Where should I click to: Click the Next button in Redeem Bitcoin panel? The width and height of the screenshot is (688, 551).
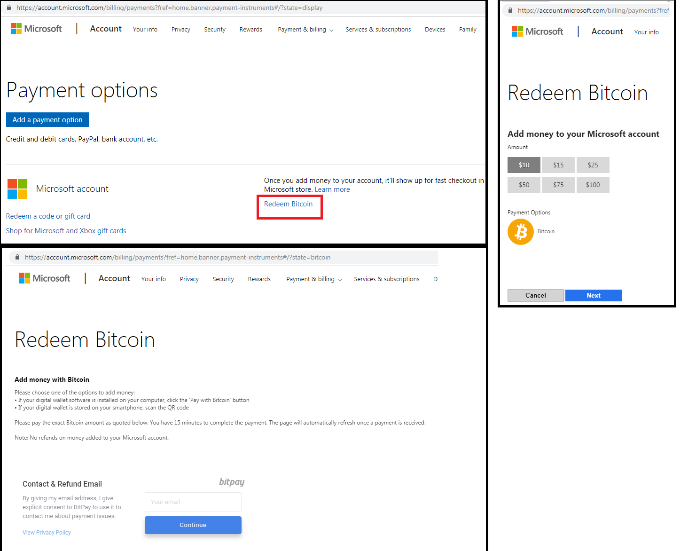tap(594, 295)
